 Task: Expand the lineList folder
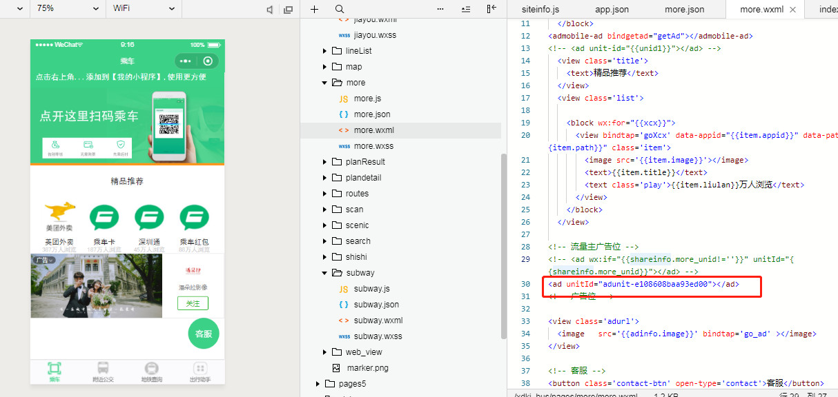click(325, 51)
